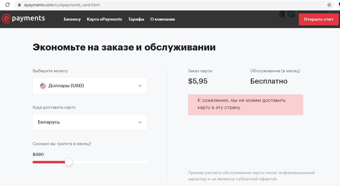Bookmark this page with the star icon
Viewport: 340px width, 186px height.
pos(329,5)
